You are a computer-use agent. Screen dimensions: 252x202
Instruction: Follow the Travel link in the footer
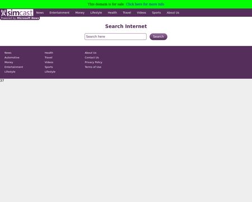tap(49, 58)
